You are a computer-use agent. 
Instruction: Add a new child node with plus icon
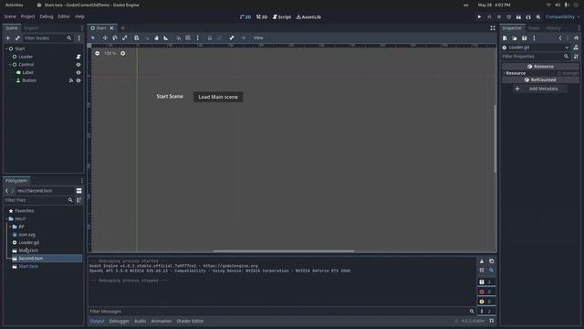pyautogui.click(x=7, y=38)
